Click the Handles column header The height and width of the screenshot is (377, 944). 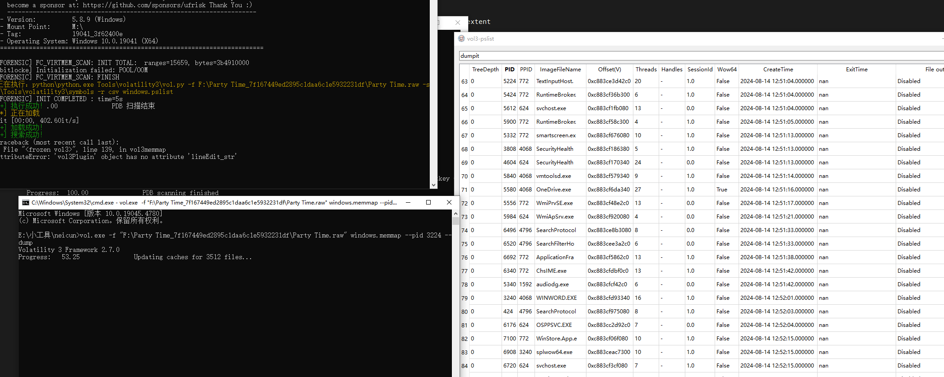(672, 70)
